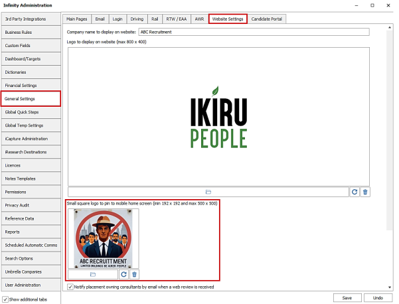Click scrollbar down arrow in settings panel
Image resolution: width=399 pixels, height=304 pixels.
click(x=390, y=287)
